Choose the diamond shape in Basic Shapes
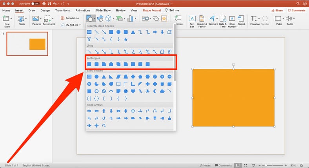This screenshot has width=309, height=168. 133,77
